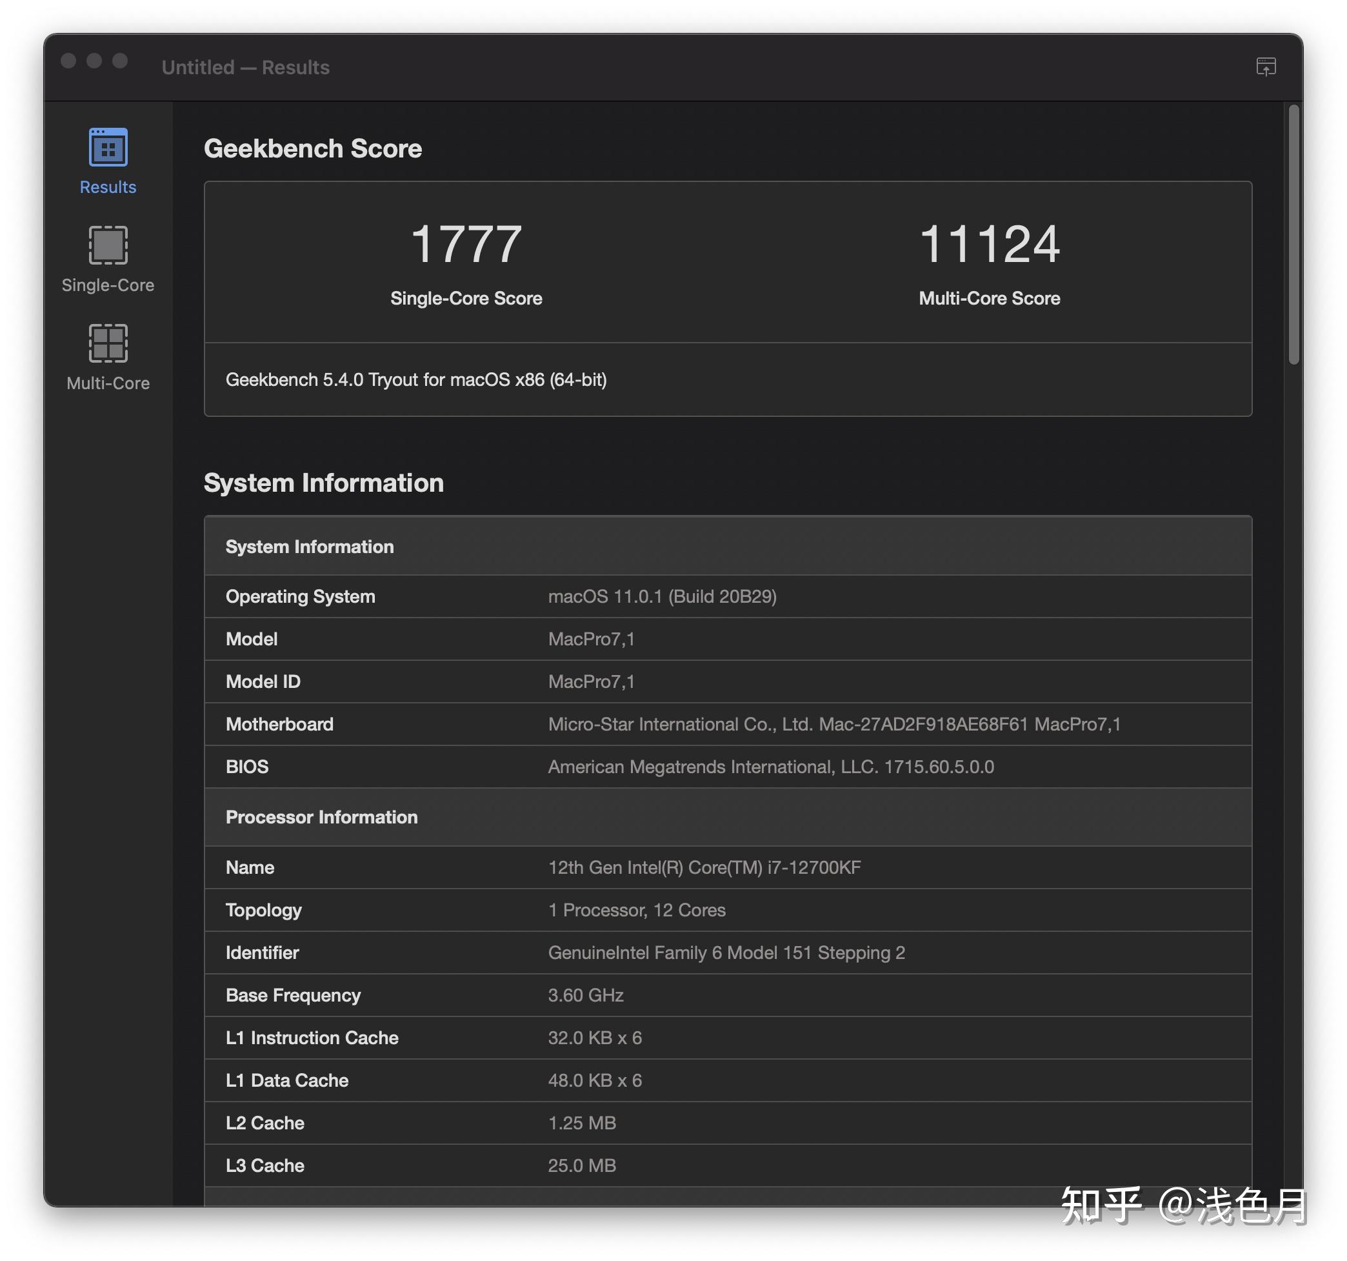Click the 25.0 MB L3 cache value
This screenshot has width=1347, height=1261.
(581, 1166)
